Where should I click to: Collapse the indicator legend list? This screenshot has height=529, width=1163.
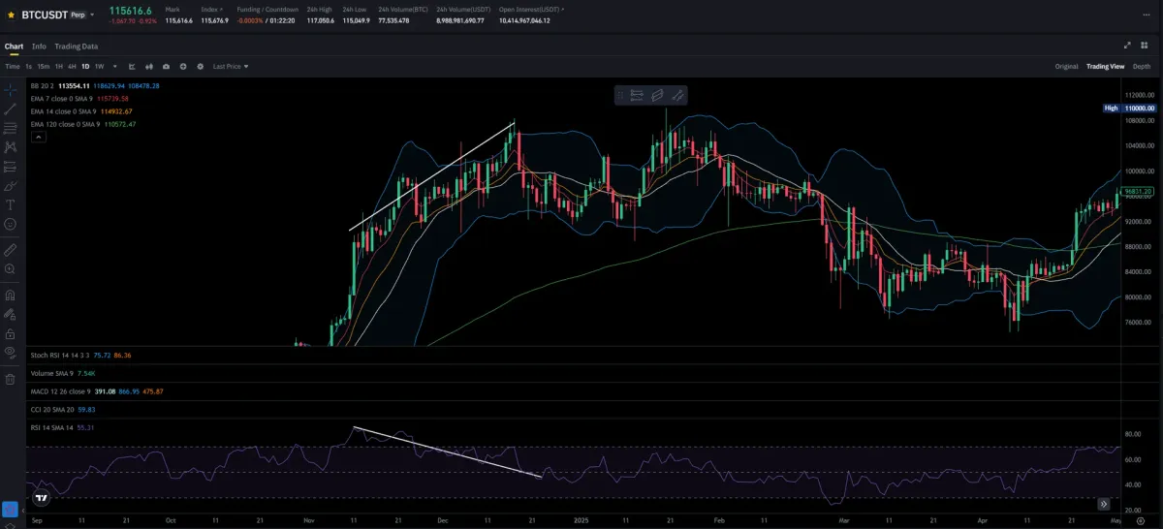point(38,138)
